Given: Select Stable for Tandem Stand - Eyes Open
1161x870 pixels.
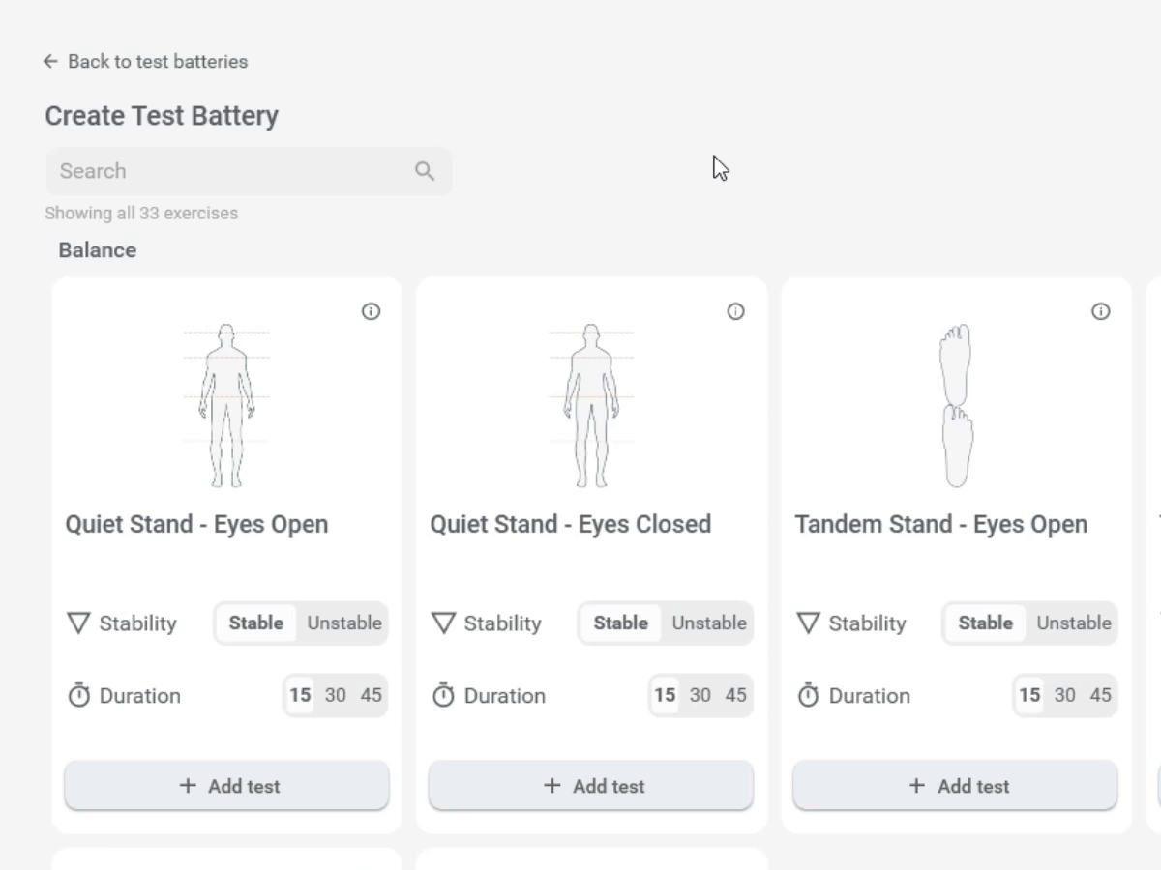Looking at the screenshot, I should (986, 623).
